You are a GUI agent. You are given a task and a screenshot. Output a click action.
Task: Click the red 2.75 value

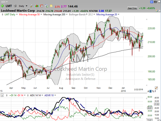pyautogui.click(x=57, y=7)
